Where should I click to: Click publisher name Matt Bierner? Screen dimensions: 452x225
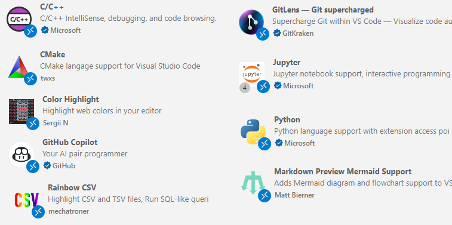tap(294, 195)
